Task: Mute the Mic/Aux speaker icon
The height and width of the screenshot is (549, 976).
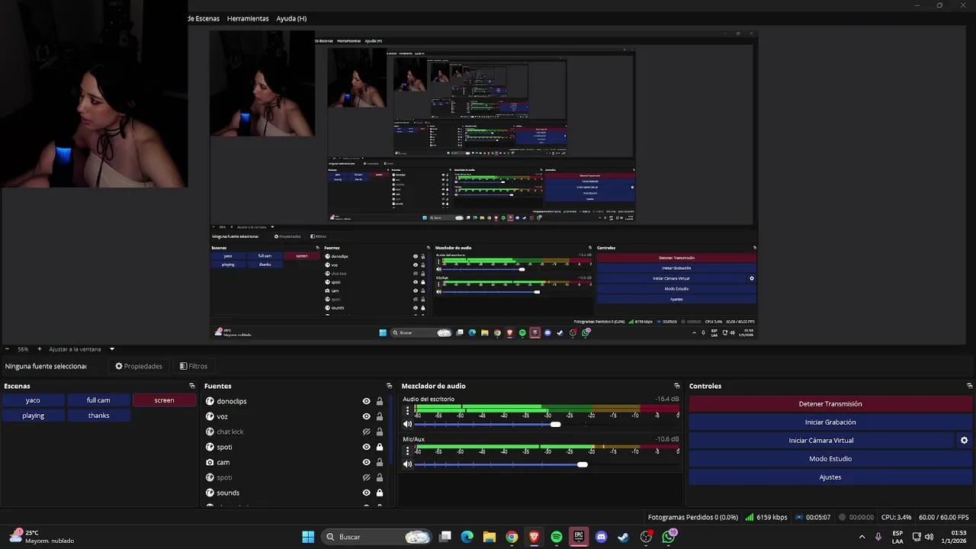Action: 407,464
